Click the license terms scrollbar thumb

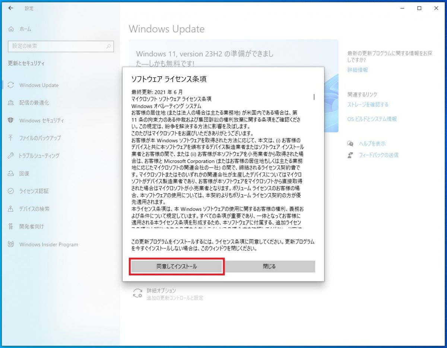pyautogui.click(x=314, y=97)
